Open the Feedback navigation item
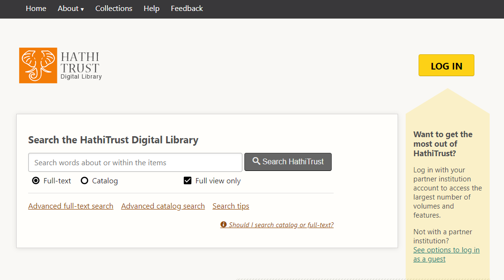 click(x=187, y=9)
